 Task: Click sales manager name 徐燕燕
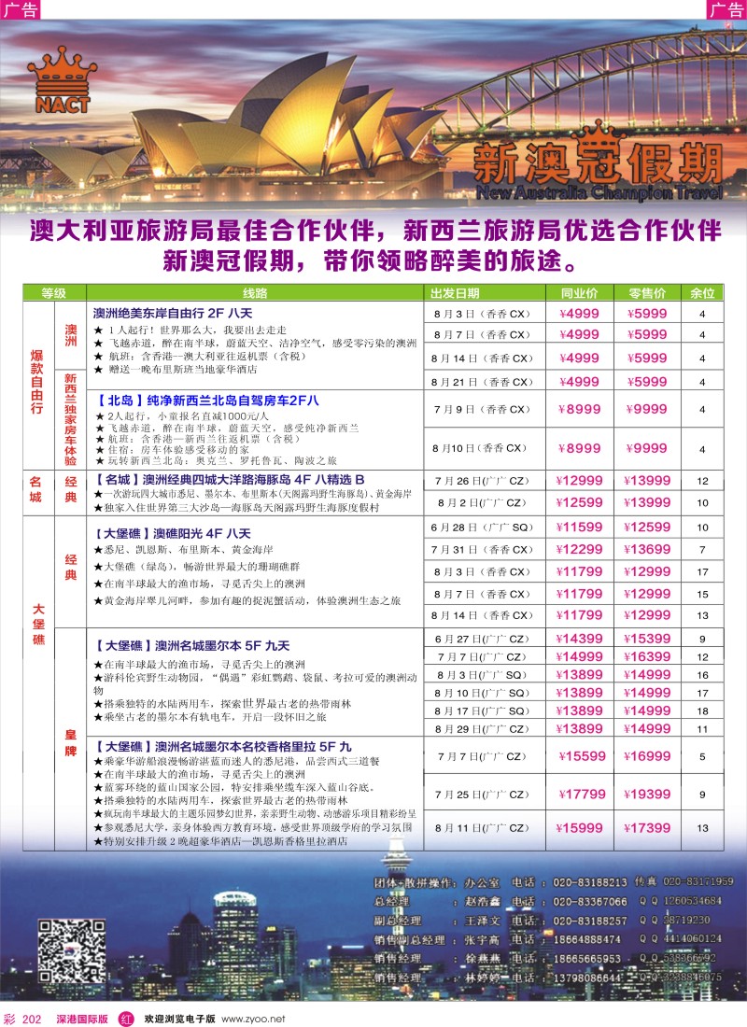point(482,958)
